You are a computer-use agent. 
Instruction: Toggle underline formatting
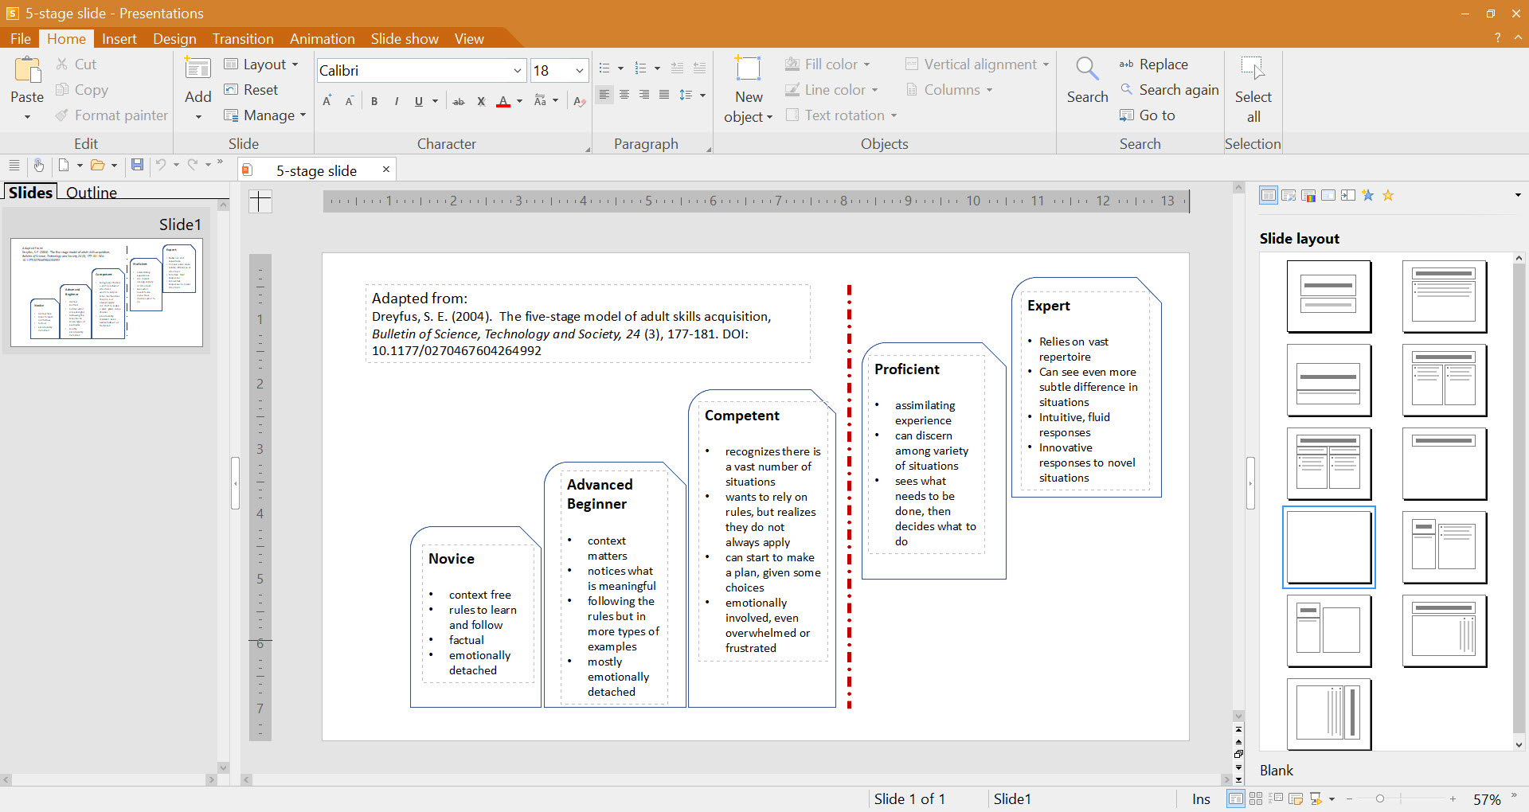[418, 101]
